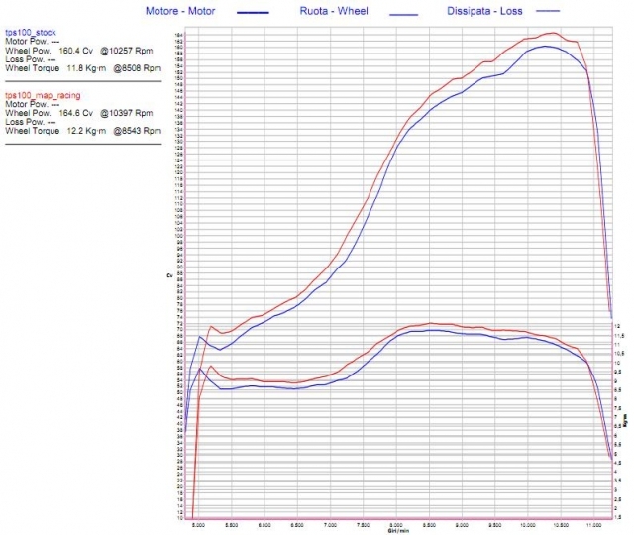Select the tps100_map_racing run label
Screen dimensions: 634x535
pyautogui.click(x=43, y=95)
